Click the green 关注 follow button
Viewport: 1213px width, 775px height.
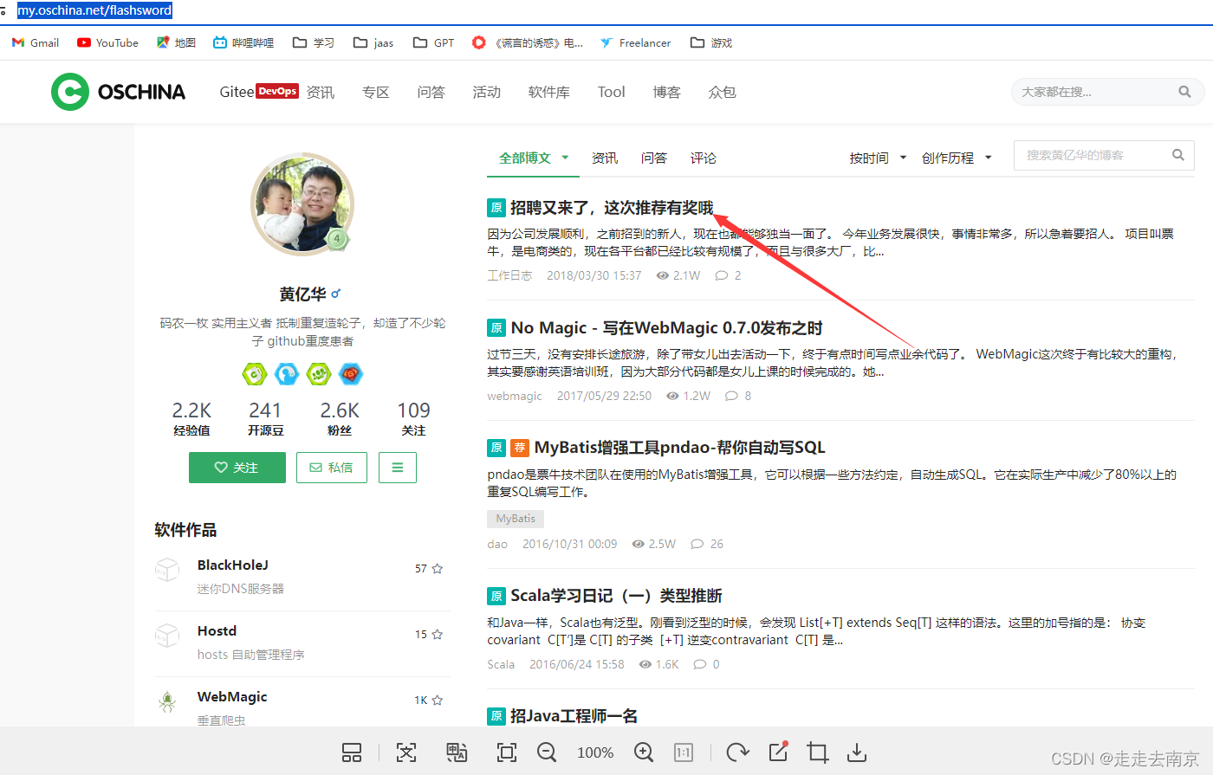(x=237, y=466)
